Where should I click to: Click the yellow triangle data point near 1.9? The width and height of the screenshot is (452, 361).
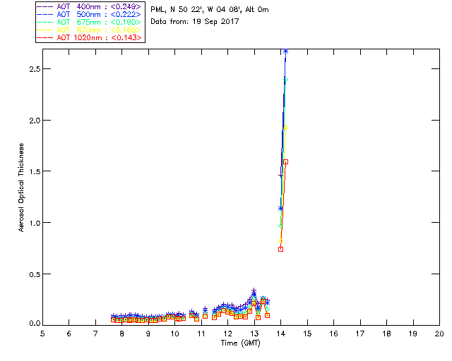point(285,127)
